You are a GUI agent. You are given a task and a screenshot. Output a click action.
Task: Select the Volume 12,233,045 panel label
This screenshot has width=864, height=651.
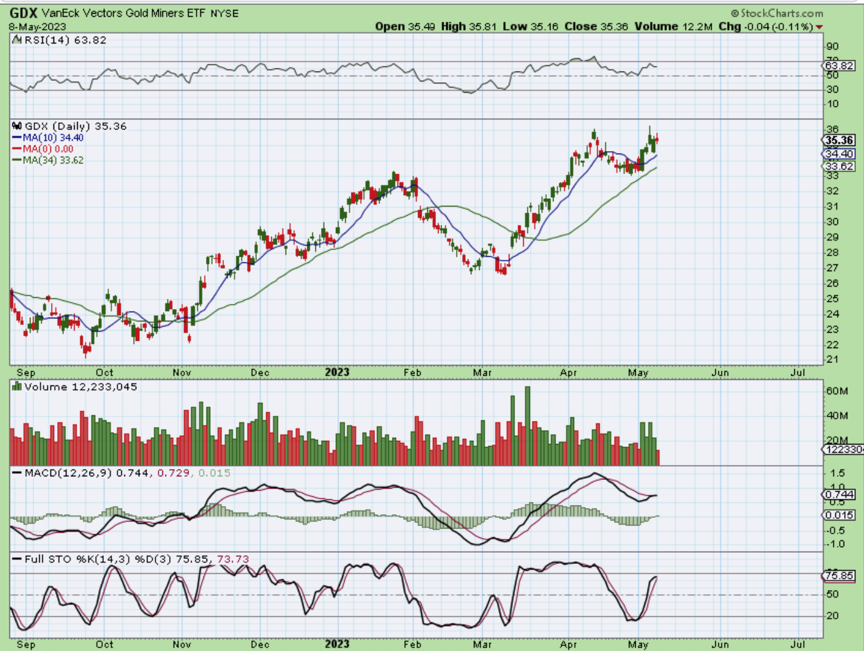tap(81, 387)
